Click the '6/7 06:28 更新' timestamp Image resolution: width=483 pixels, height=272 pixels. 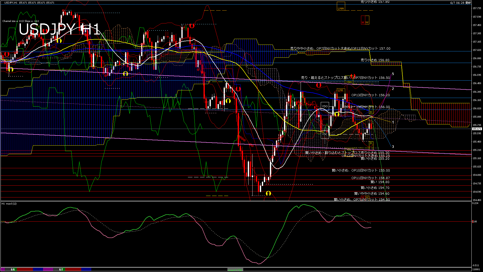coord(461,3)
